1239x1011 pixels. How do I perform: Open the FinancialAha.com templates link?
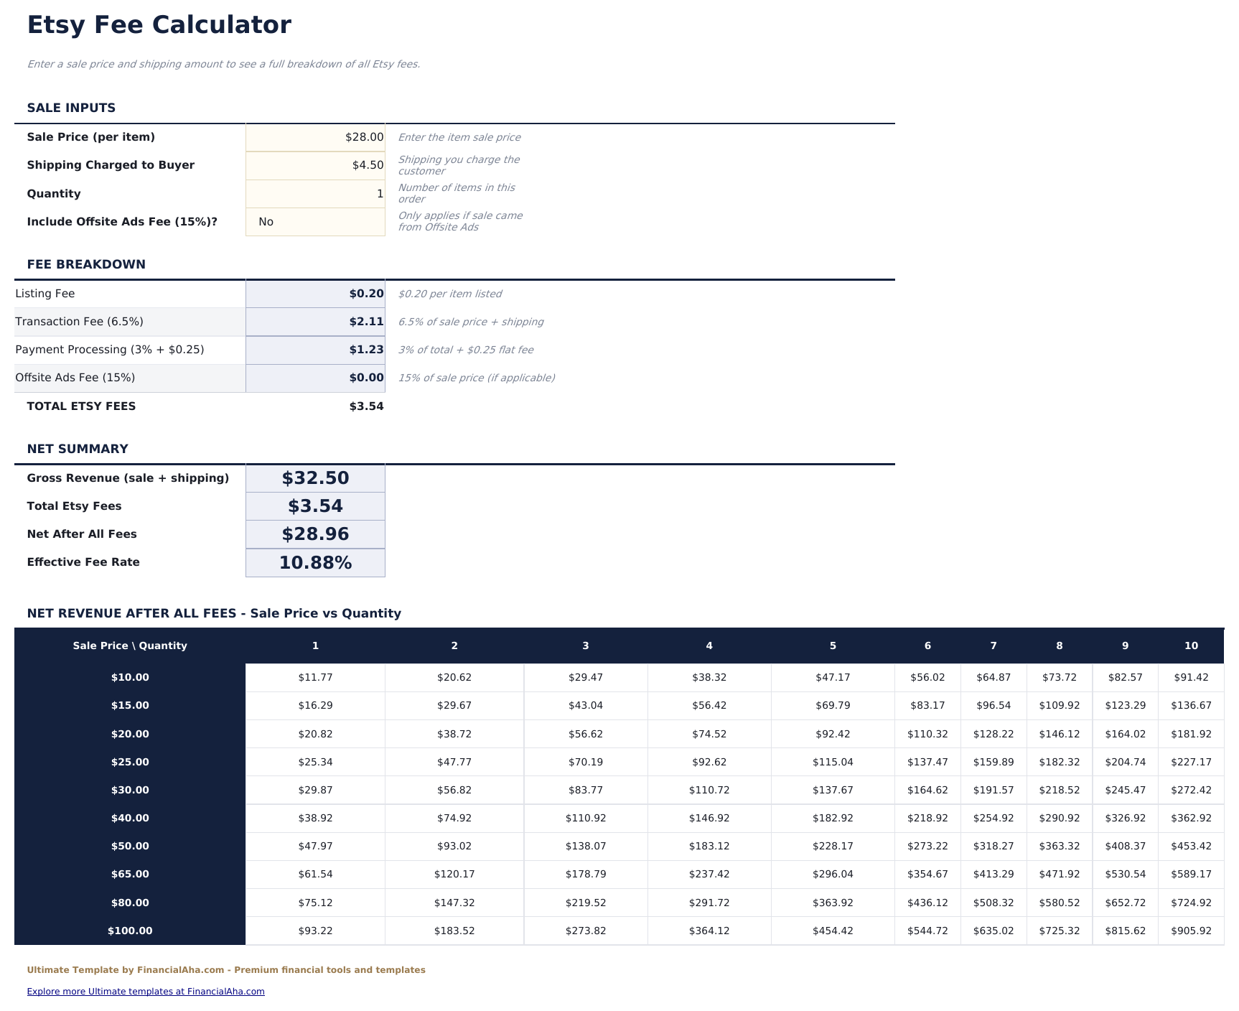tap(146, 991)
